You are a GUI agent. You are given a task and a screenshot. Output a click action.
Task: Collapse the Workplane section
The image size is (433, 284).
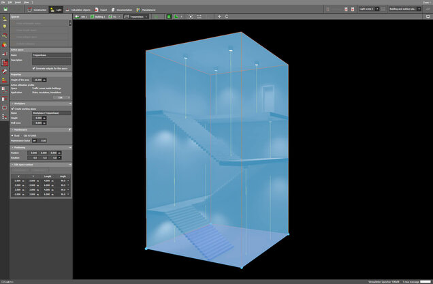tap(12, 103)
